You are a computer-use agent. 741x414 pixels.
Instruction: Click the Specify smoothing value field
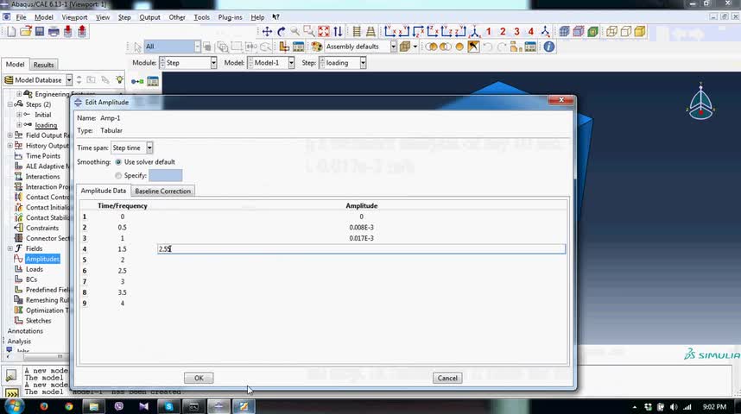(x=166, y=176)
